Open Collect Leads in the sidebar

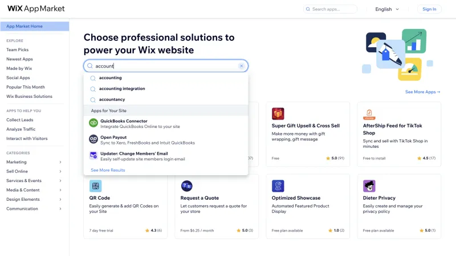click(20, 119)
